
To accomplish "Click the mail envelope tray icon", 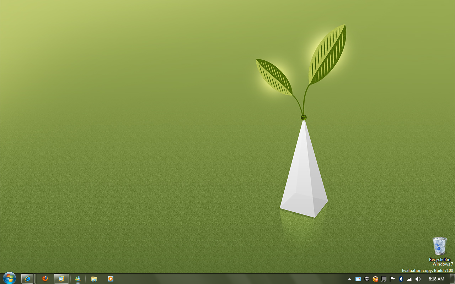I will click(x=358, y=279).
